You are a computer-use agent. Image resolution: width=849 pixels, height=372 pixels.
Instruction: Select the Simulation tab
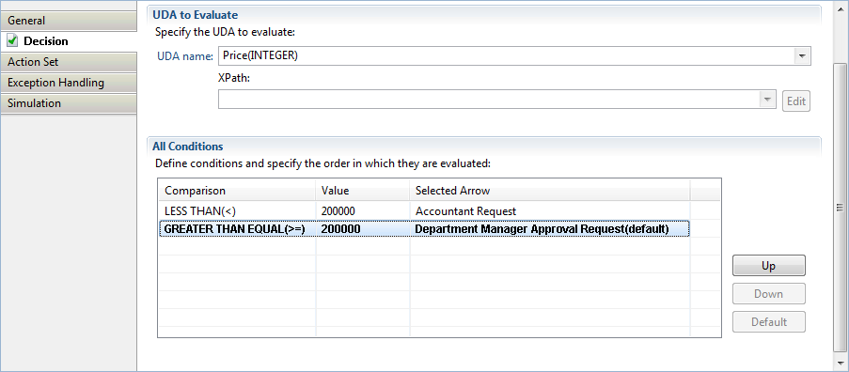(69, 103)
